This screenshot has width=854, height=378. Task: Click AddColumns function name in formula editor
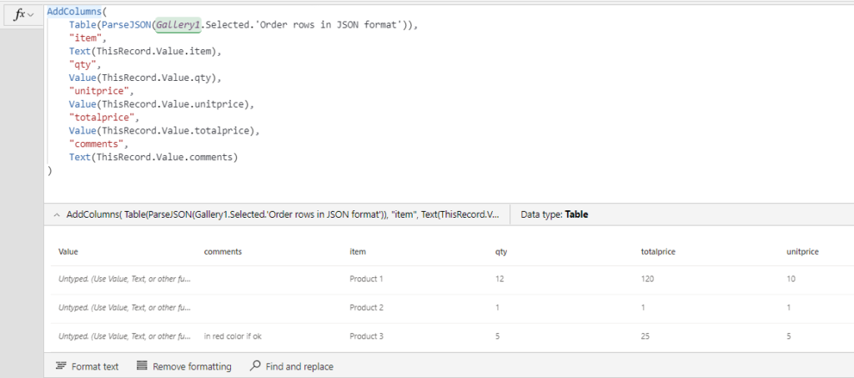click(x=77, y=11)
